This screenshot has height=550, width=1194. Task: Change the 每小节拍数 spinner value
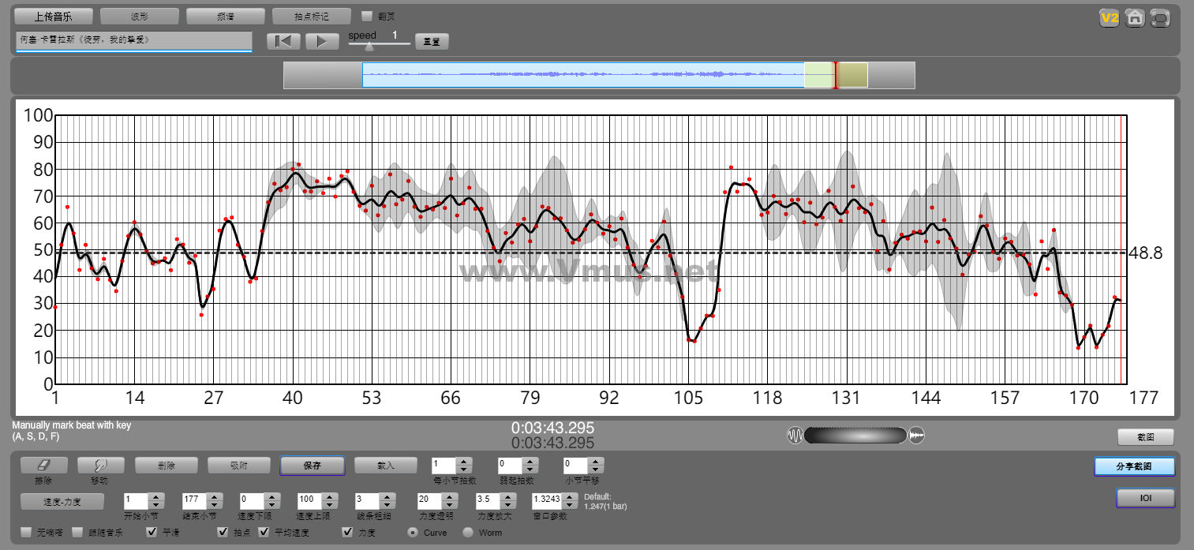[464, 466]
